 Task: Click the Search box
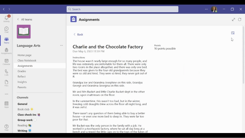click(122, 9)
